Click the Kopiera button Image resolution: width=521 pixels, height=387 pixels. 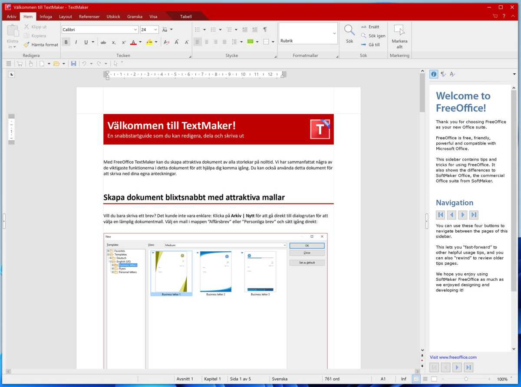(35, 36)
